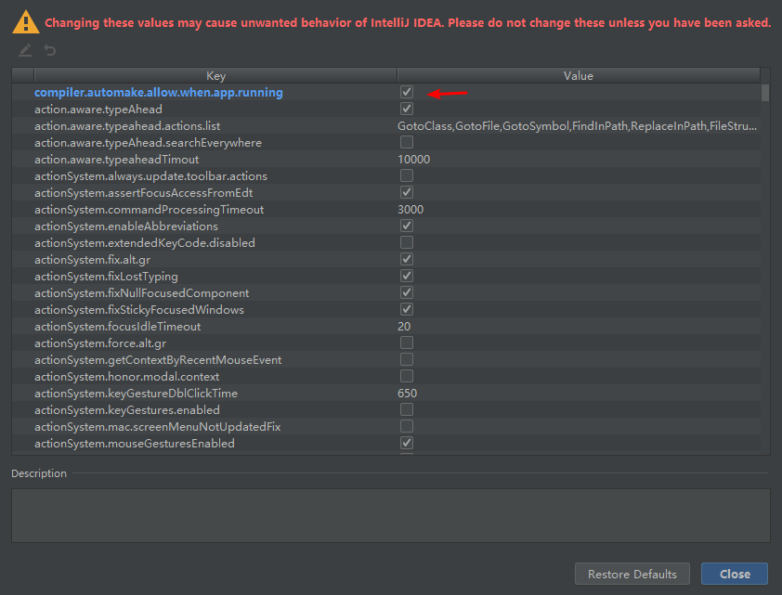Click the yellow warning triangle icon
The height and width of the screenshot is (595, 782).
point(27,21)
